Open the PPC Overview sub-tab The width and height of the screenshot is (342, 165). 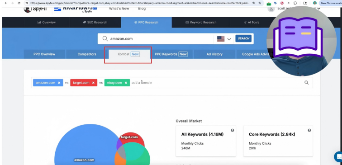coord(44,54)
